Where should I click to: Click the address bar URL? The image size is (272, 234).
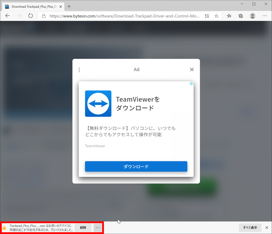click(x=124, y=16)
